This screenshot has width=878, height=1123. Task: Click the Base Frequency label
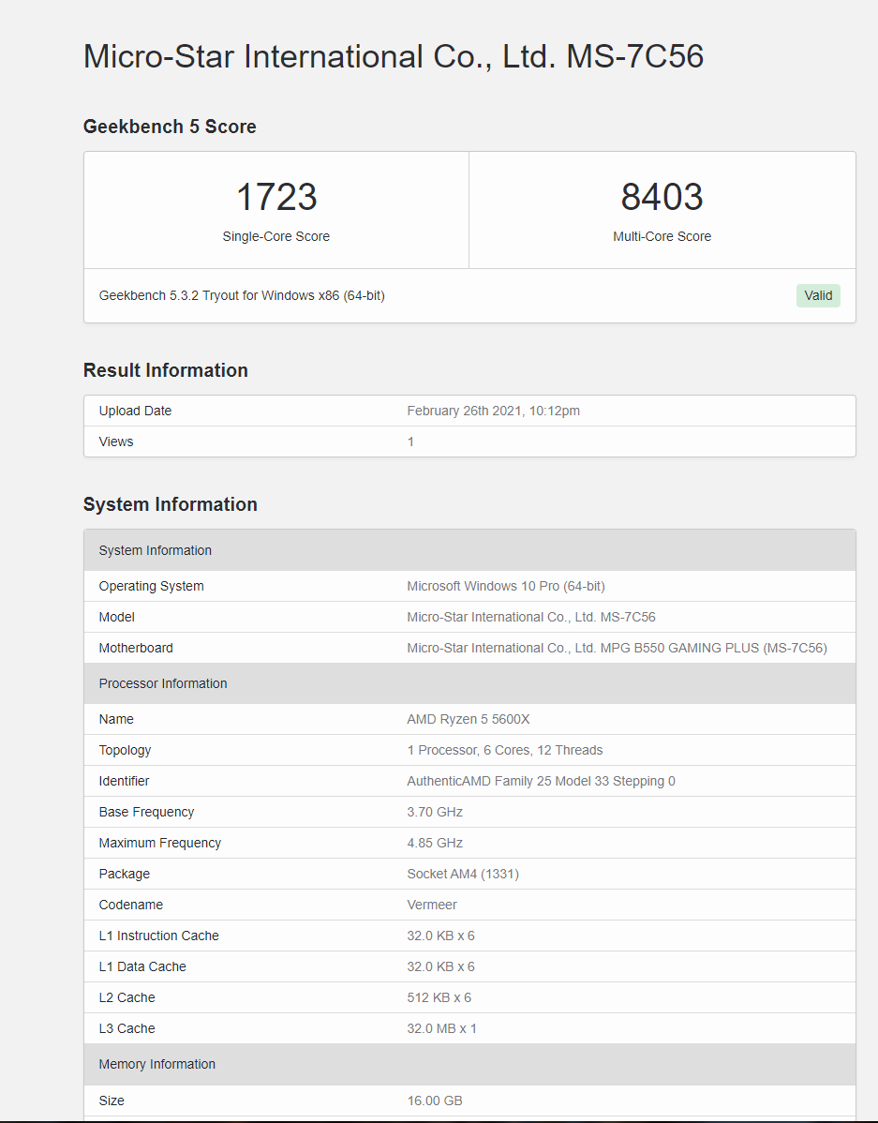146,812
